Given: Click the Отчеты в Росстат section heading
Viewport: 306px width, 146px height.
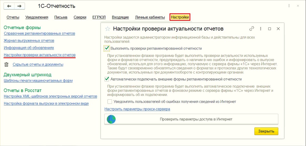Looking at the screenshot, I should [23, 90].
